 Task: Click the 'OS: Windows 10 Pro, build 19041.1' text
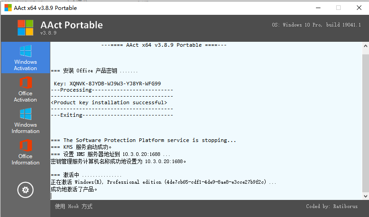pos(316,25)
